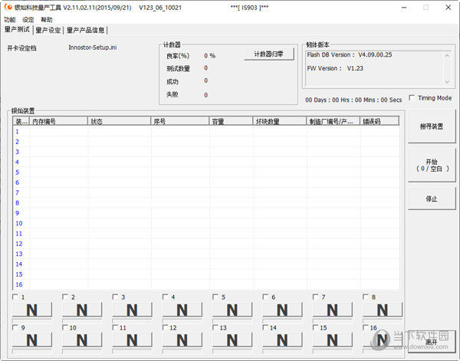Image resolution: width=460 pixels, height=361 pixels.
Task: Check the port 5 checkbox
Action: [215, 297]
